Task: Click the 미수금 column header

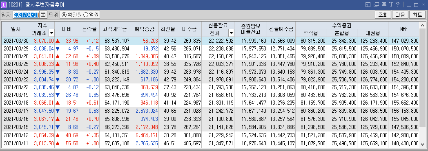Action: [x=189, y=29]
